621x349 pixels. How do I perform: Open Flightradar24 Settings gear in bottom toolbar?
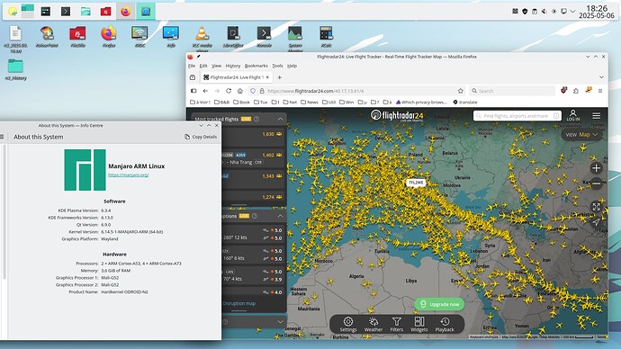(348, 324)
